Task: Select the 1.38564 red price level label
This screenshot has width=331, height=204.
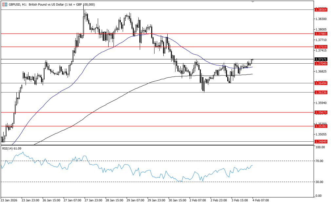Action: click(321, 10)
